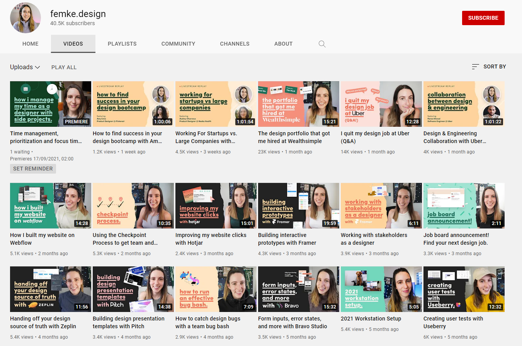Open the COMMUNITY tab

(178, 44)
